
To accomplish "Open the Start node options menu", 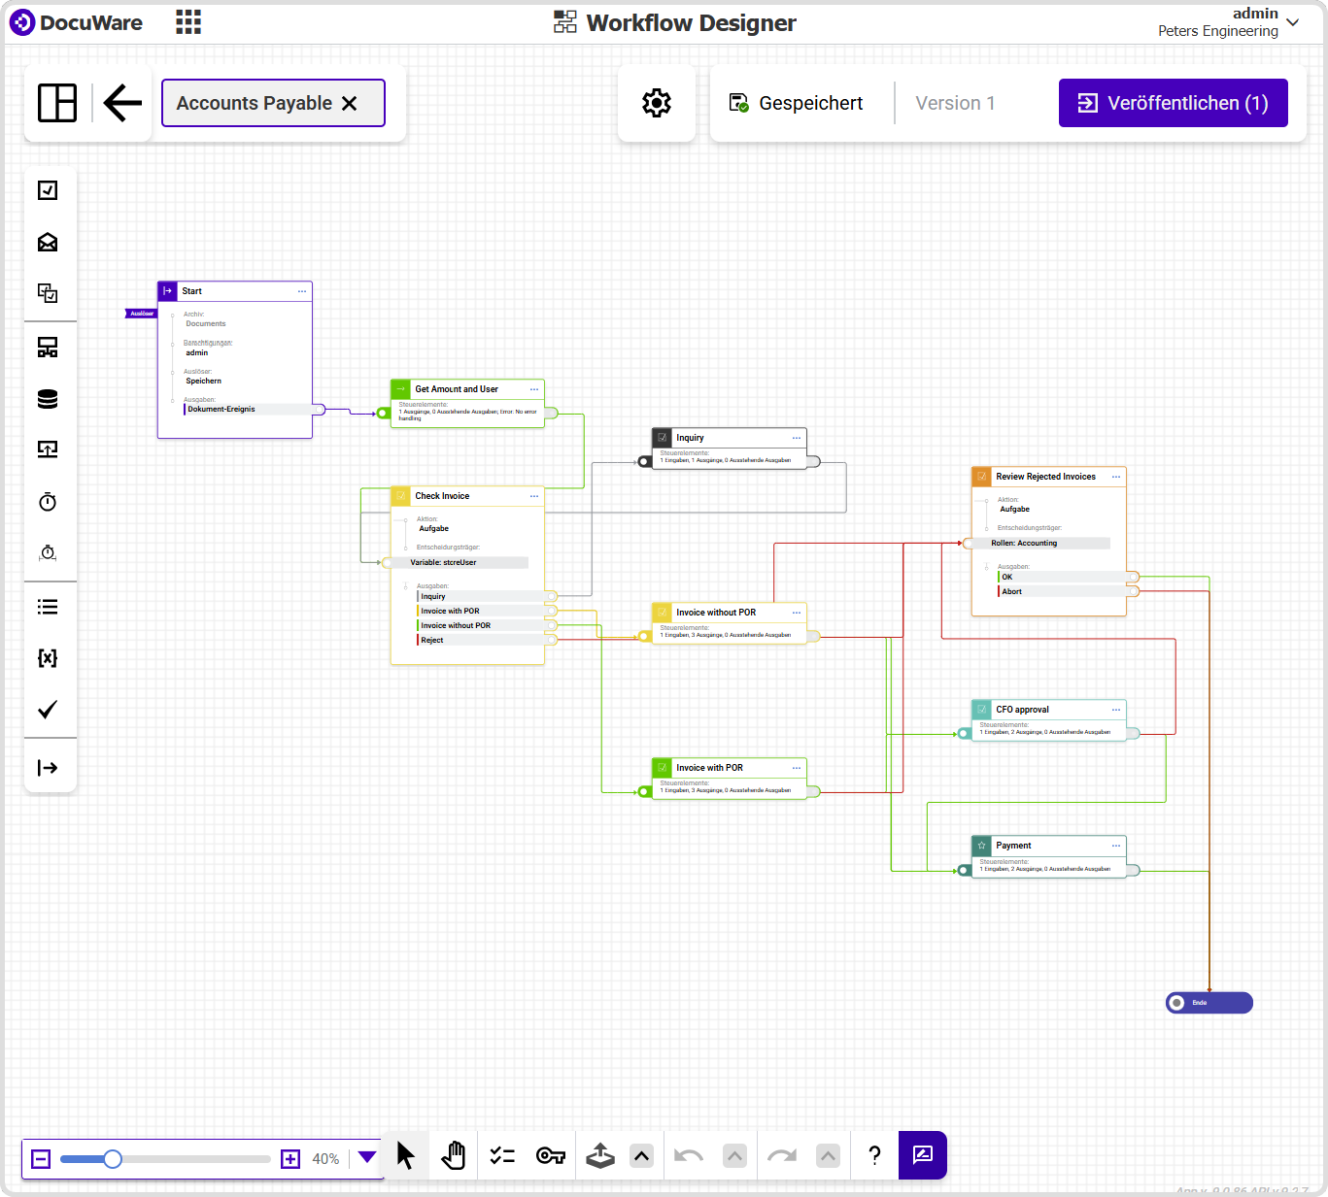I will [302, 291].
